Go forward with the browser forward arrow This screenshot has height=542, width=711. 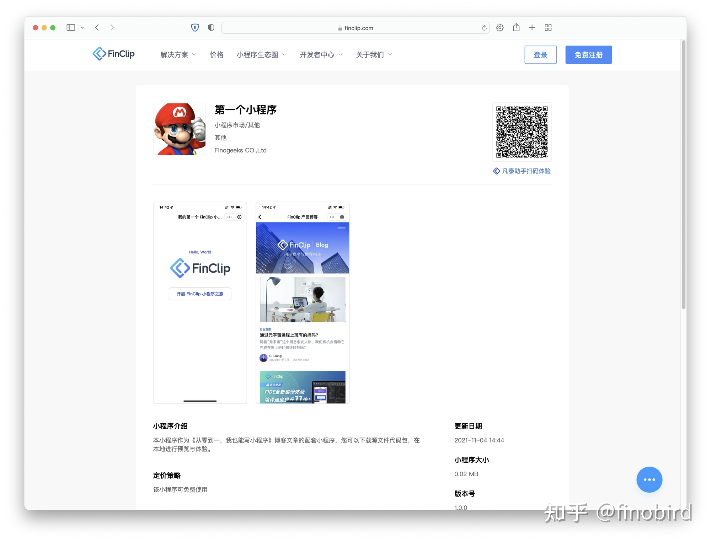click(112, 27)
